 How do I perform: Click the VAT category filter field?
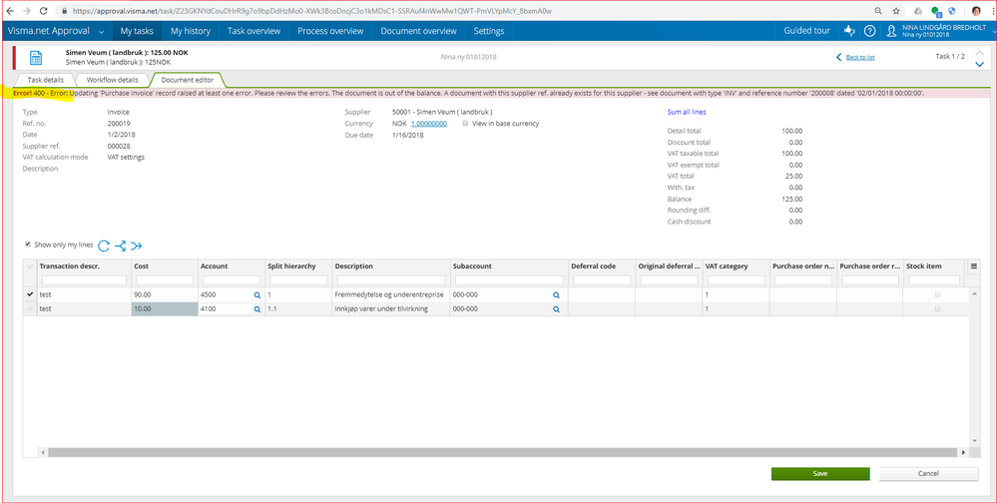coord(737,279)
